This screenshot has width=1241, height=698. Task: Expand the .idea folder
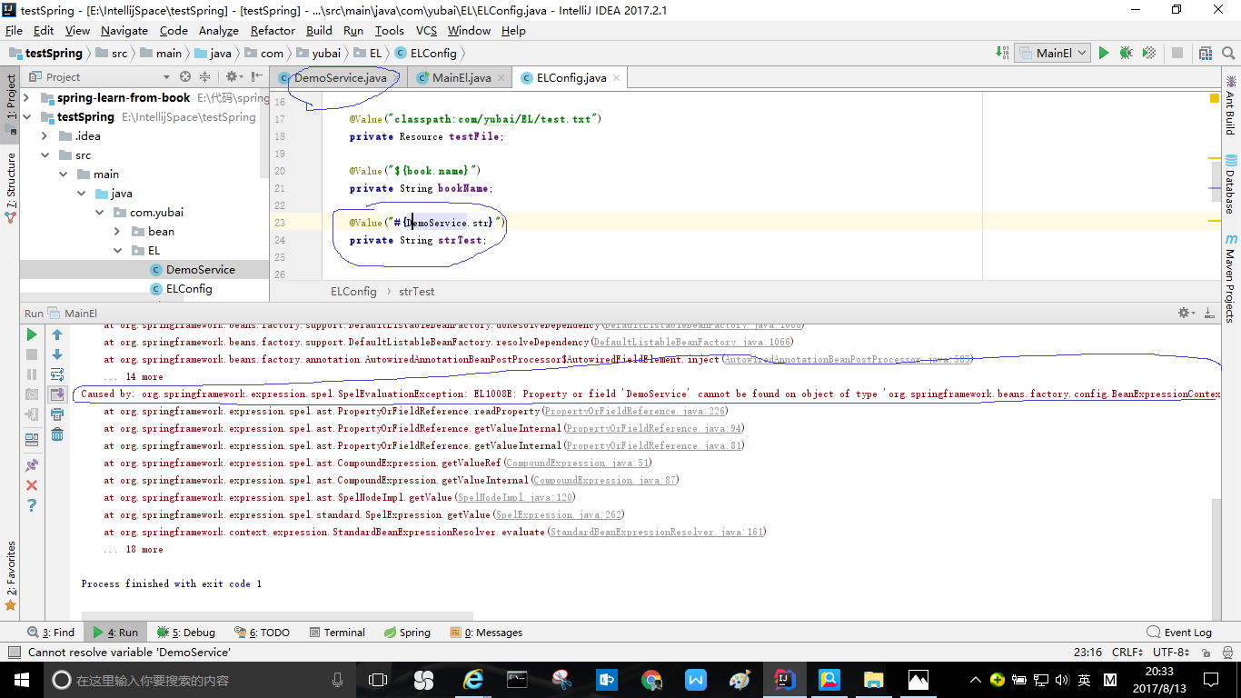tap(45, 136)
